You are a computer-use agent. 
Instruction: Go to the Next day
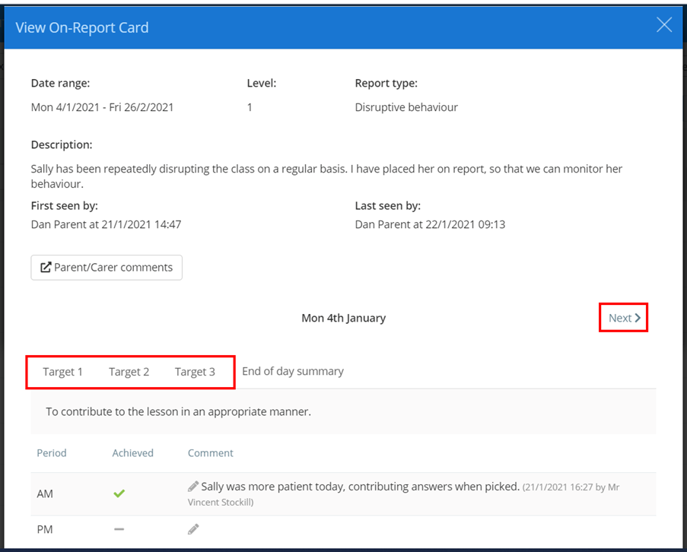pyautogui.click(x=625, y=318)
